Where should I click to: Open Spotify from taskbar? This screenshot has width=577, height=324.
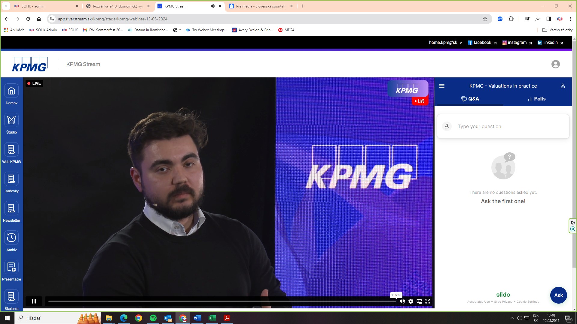point(153,318)
